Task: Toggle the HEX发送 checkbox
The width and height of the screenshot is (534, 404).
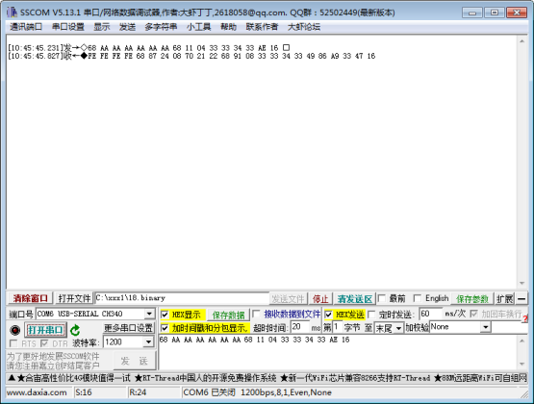Action: tap(328, 315)
